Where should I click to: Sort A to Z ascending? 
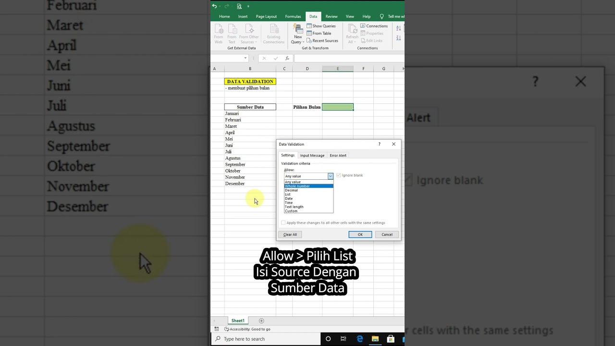(x=399, y=28)
